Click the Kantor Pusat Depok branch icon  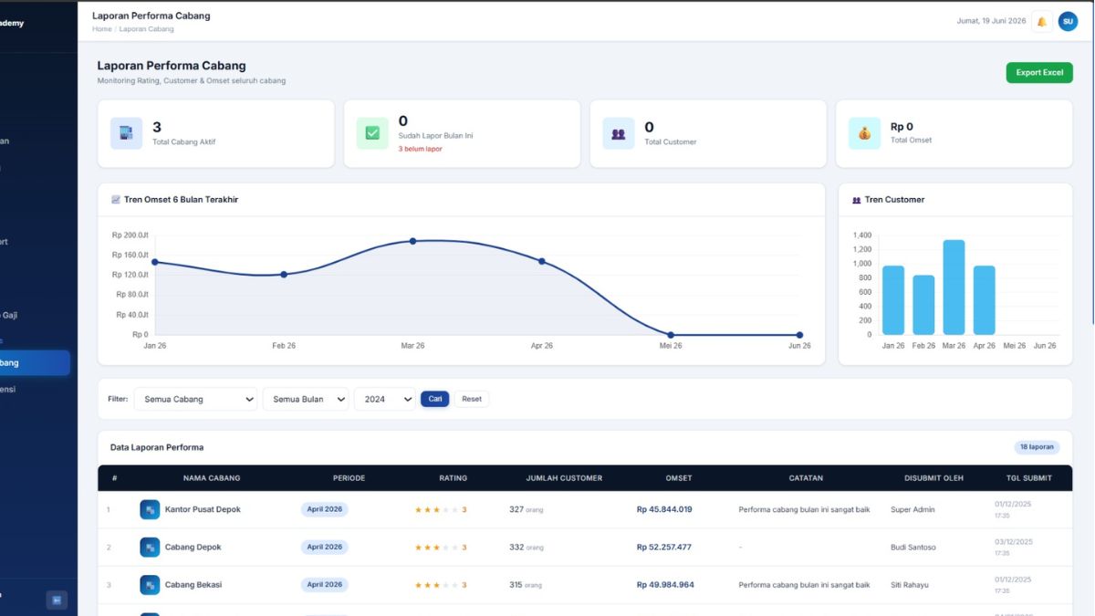(x=150, y=509)
